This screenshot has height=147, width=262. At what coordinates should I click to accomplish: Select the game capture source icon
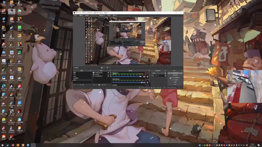[x=94, y=74]
